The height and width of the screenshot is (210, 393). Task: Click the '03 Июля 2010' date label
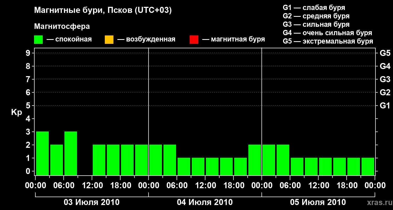(x=92, y=202)
